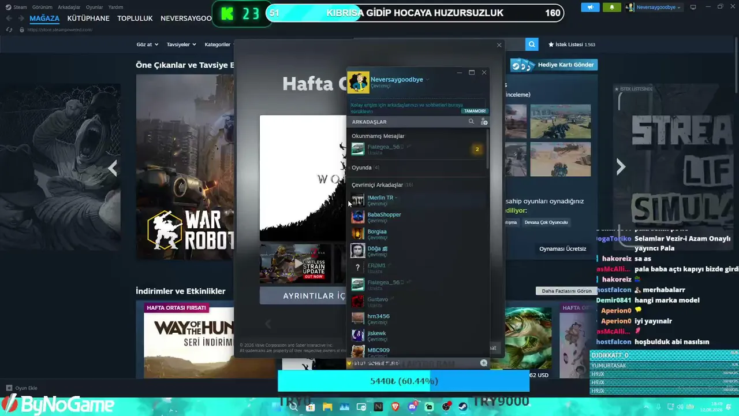Open Steam announcements megaphone button
This screenshot has width=739, height=416.
590,7
